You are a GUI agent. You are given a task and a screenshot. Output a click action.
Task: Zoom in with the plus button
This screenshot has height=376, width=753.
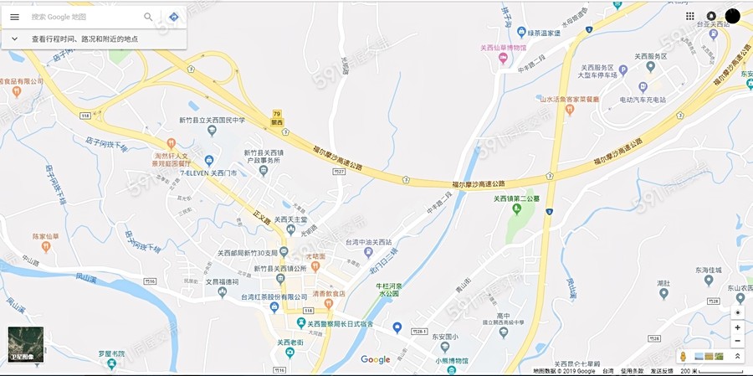tap(738, 327)
